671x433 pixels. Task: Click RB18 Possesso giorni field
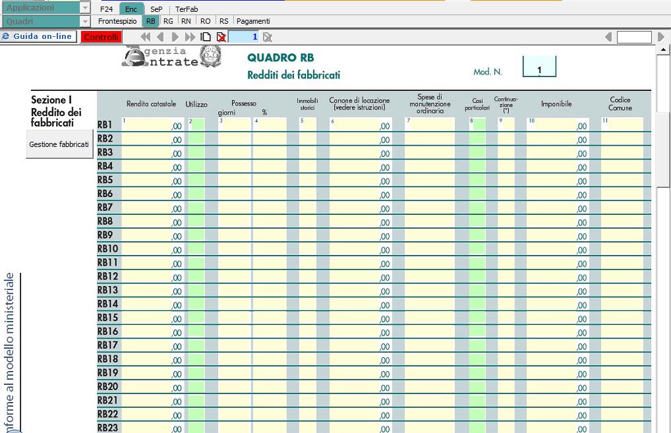235,359
